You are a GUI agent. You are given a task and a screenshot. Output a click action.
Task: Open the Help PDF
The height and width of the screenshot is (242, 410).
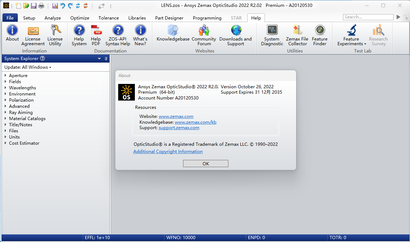pos(96,35)
